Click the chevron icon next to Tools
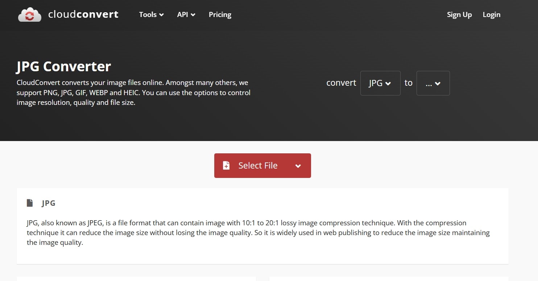 coord(161,15)
